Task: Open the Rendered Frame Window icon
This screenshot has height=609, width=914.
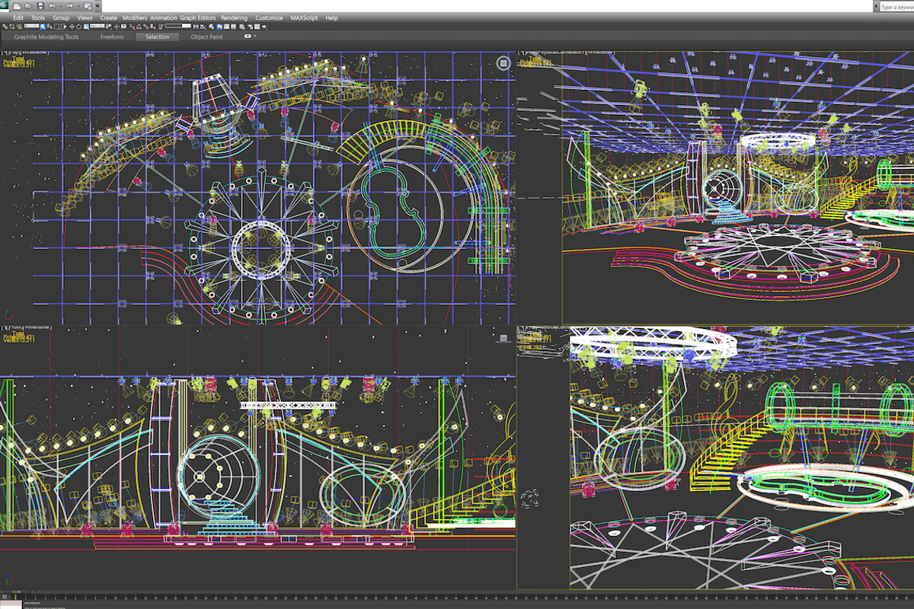Action: click(257, 26)
